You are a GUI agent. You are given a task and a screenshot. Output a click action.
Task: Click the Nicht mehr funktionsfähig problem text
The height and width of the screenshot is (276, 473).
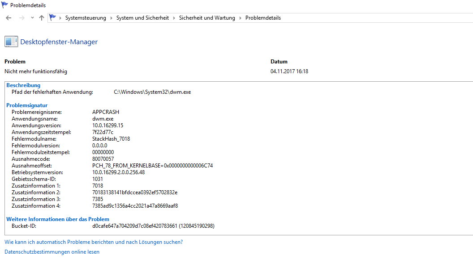[x=36, y=71]
